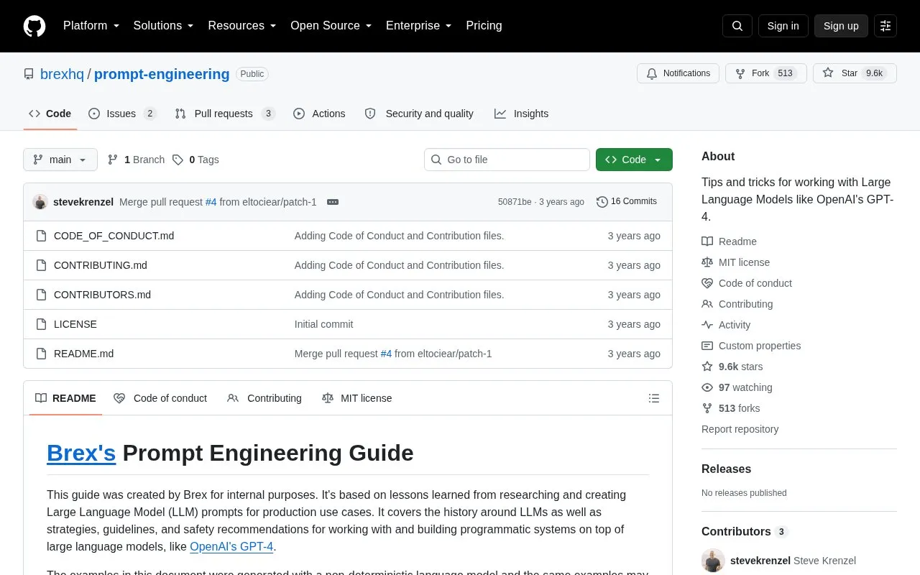View the 1 Branch link

[x=136, y=160]
